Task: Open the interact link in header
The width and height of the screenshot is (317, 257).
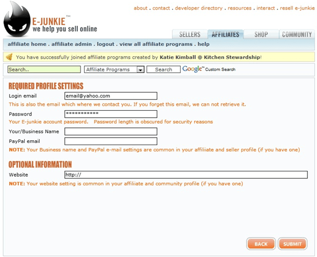Action: coord(266,8)
